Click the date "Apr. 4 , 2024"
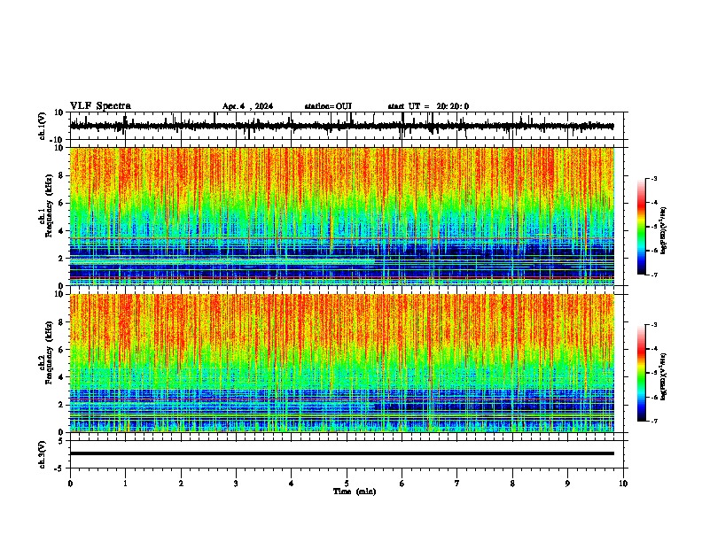This screenshot has width=702, height=542. pyautogui.click(x=247, y=106)
